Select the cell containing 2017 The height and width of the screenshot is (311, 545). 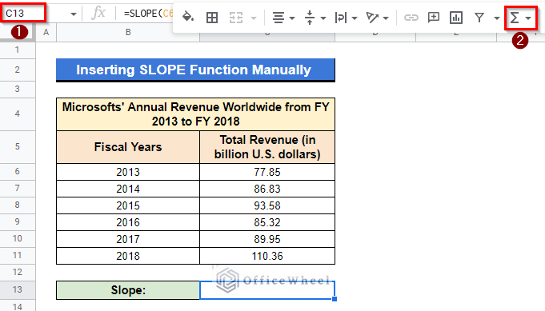coord(128,239)
